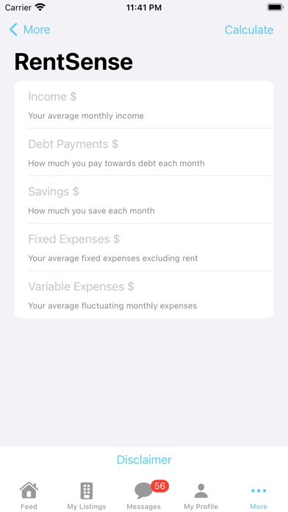Switch to the Feed tab label
288x512 pixels.
(x=29, y=506)
